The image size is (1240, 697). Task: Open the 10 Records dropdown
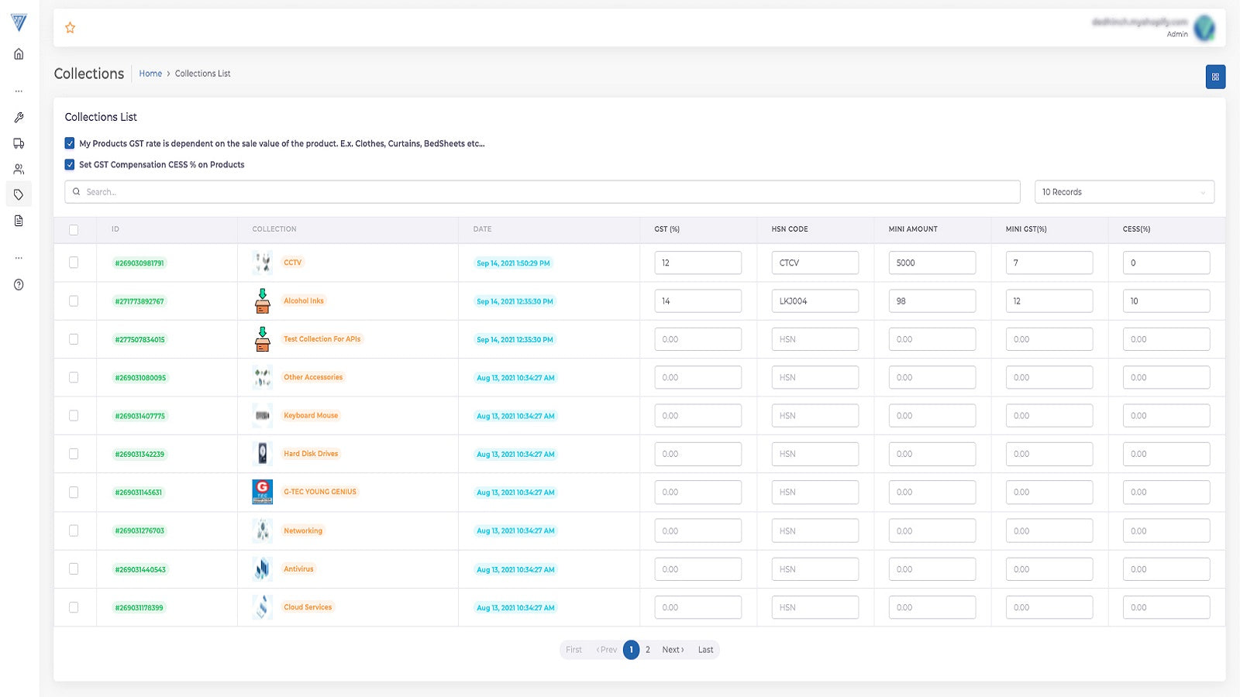(x=1124, y=192)
